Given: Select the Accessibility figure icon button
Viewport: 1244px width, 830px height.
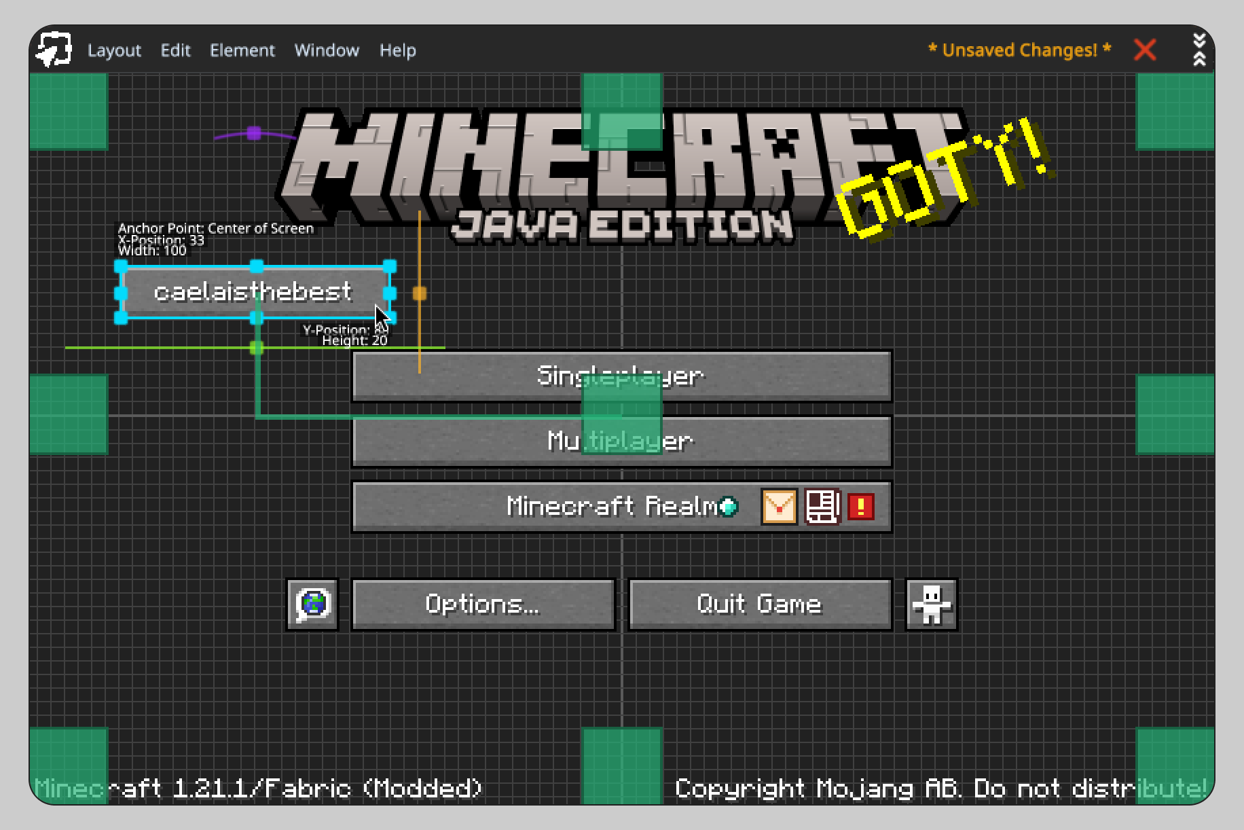Looking at the screenshot, I should click(932, 605).
